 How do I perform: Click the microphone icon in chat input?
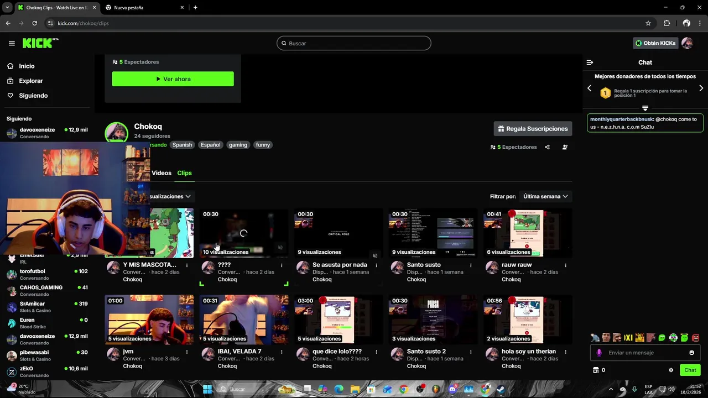pos(599,353)
